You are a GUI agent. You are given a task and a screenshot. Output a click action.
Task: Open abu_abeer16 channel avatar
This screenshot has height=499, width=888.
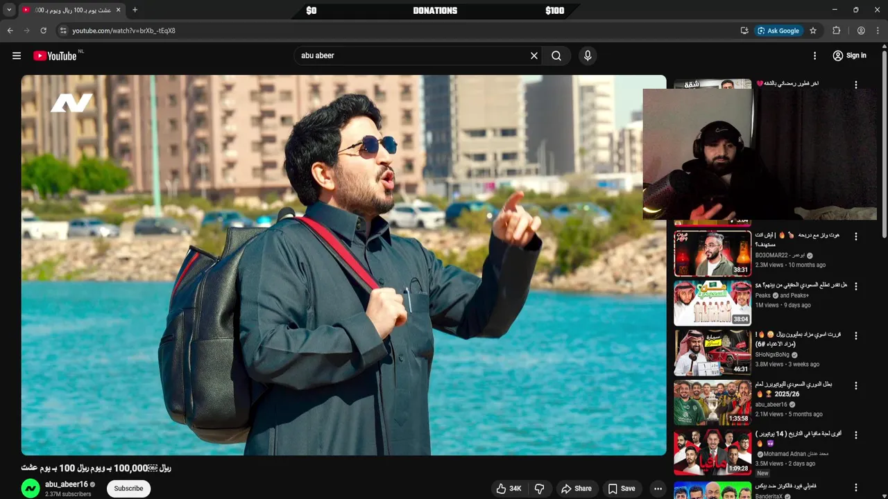[31, 489]
